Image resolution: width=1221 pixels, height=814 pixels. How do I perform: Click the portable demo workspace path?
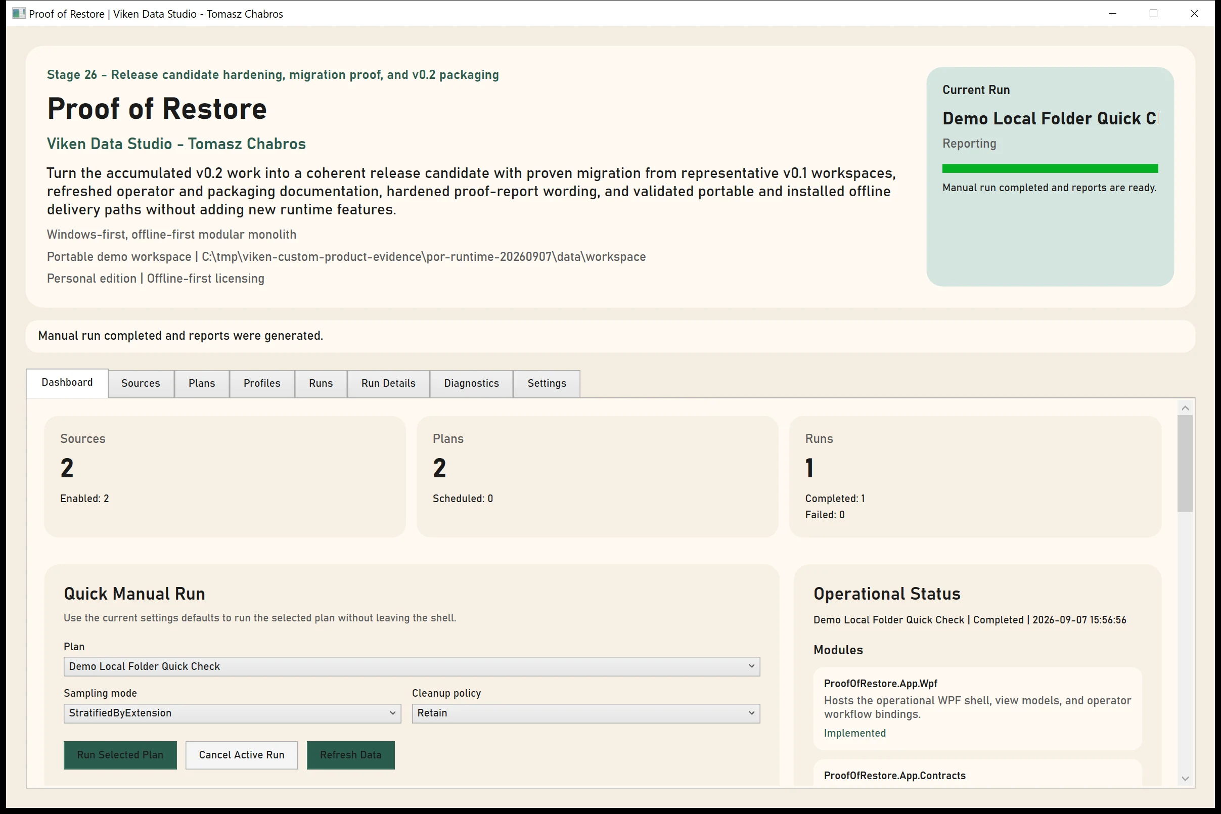click(x=346, y=256)
